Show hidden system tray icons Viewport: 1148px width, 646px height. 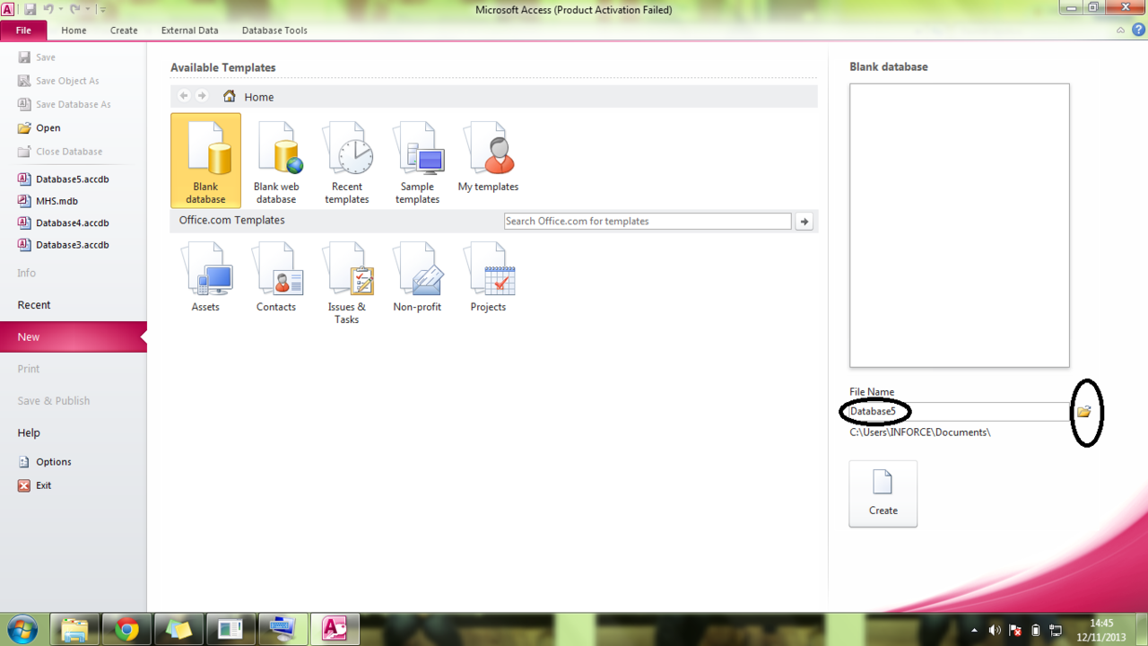975,630
